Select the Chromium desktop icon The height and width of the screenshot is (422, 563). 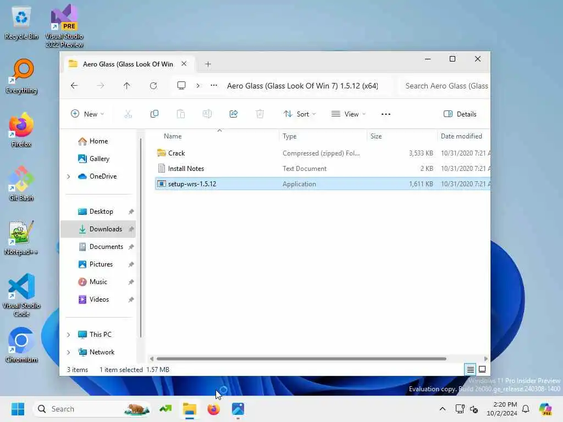point(21,345)
